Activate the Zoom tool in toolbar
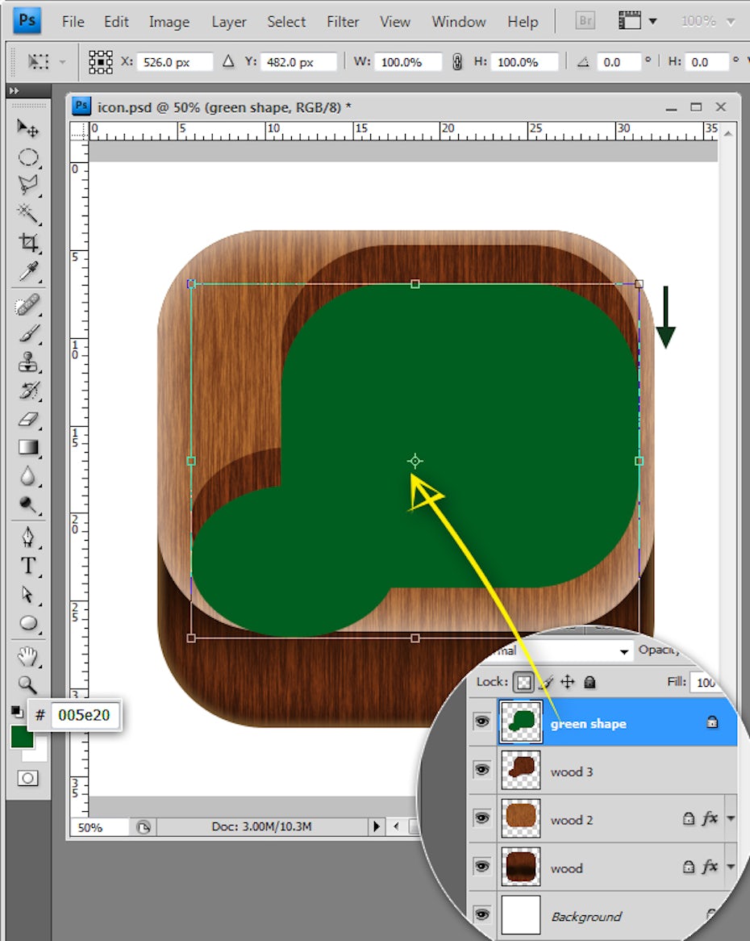 [28, 684]
